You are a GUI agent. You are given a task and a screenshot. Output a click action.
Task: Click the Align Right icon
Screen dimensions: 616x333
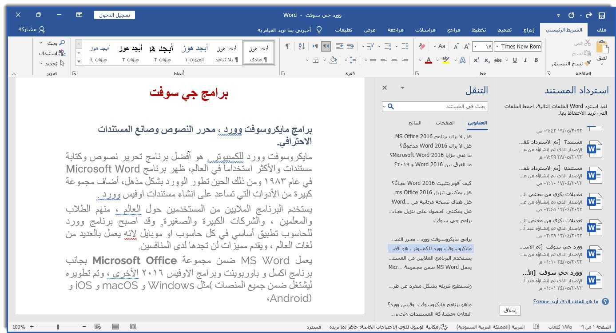click(405, 60)
